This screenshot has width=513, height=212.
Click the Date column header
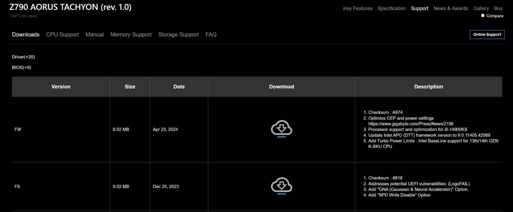(179, 87)
